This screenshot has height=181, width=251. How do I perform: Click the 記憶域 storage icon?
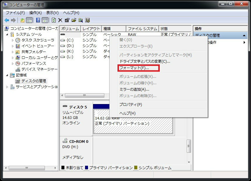(x=12, y=75)
